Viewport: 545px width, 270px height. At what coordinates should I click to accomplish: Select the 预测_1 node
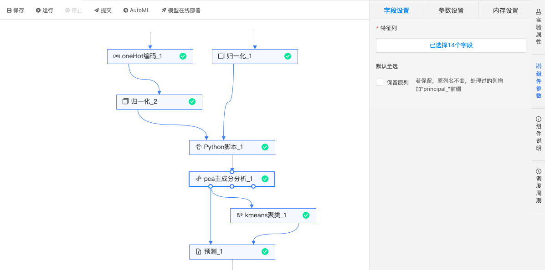232,252
